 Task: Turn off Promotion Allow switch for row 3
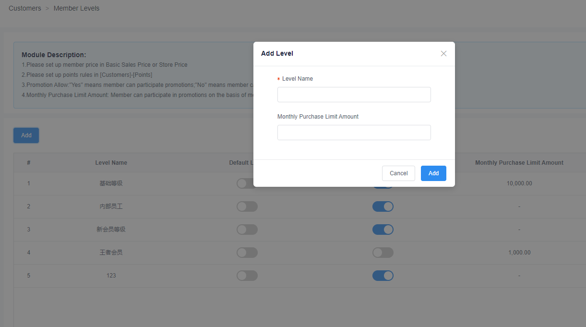[x=383, y=230]
